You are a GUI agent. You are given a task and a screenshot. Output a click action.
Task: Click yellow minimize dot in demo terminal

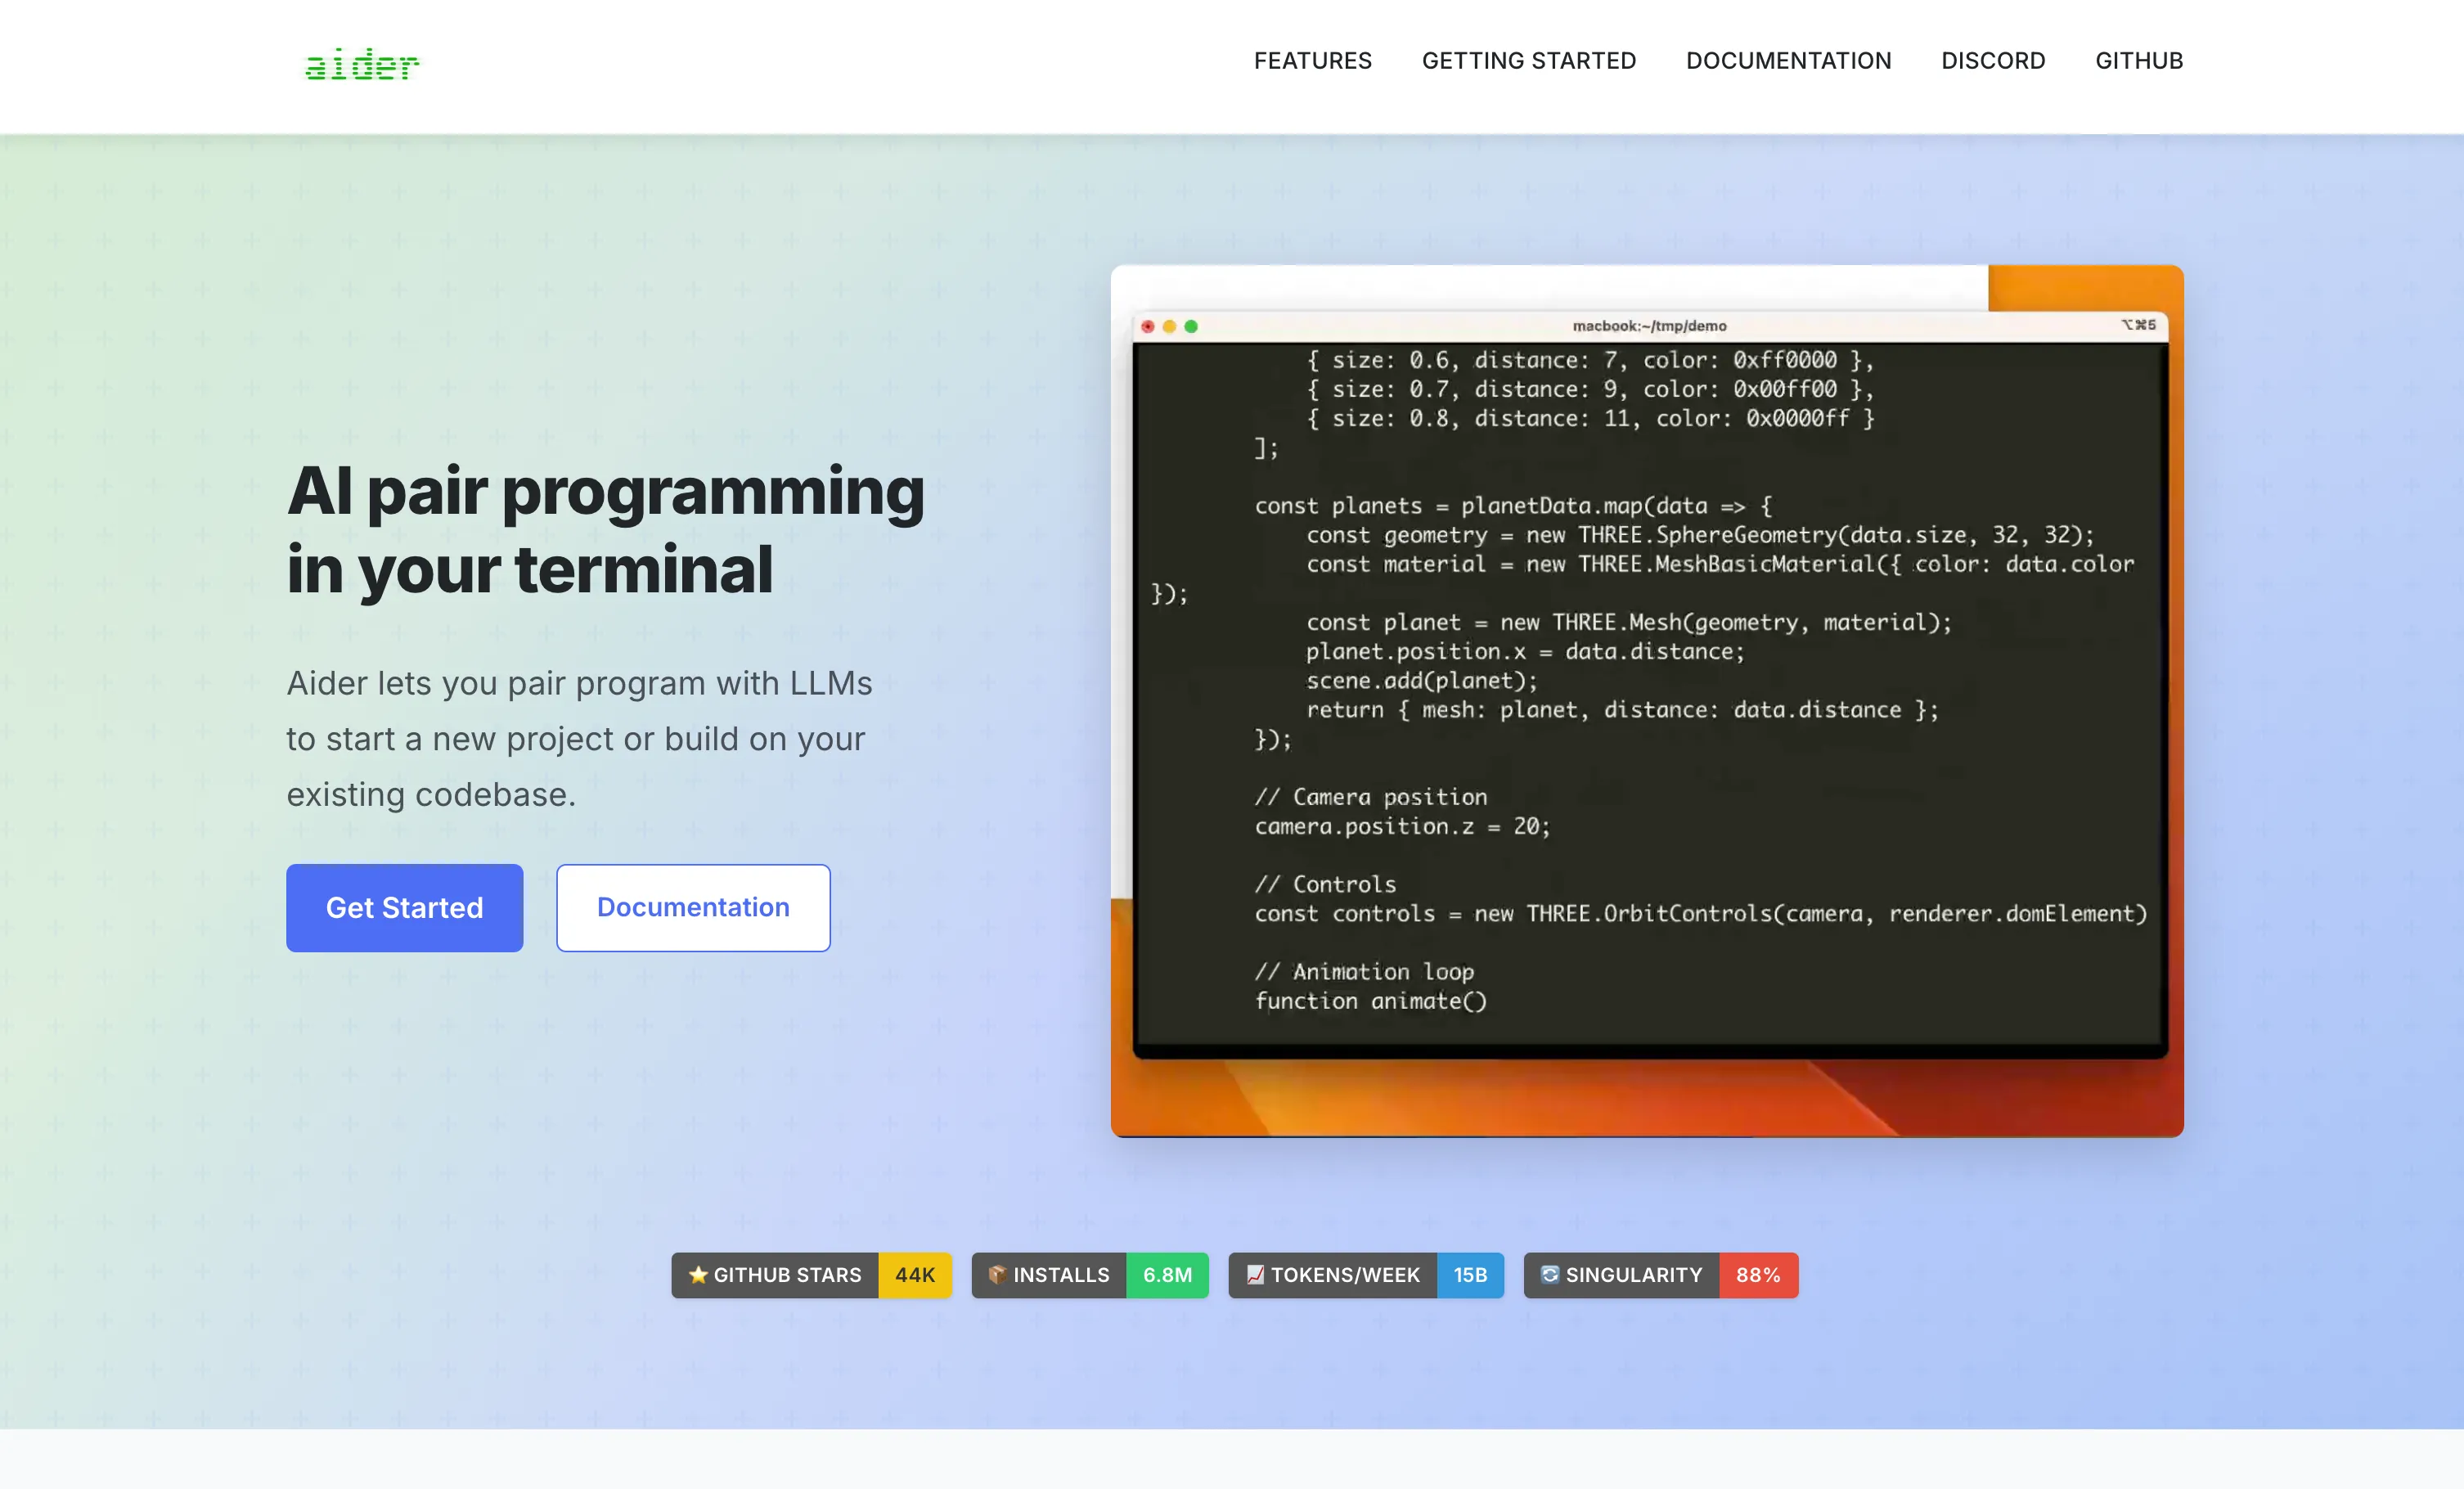(x=1169, y=326)
